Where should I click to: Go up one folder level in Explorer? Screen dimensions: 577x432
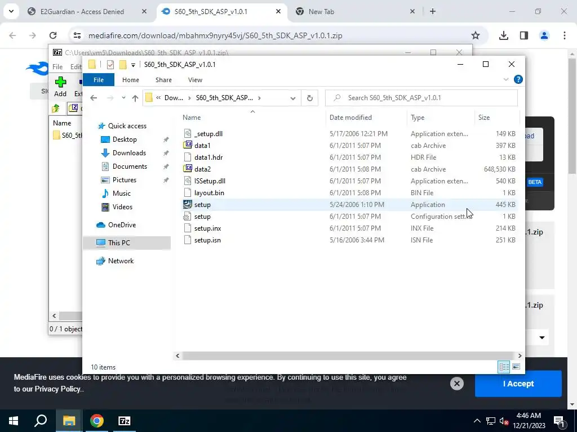point(135,98)
